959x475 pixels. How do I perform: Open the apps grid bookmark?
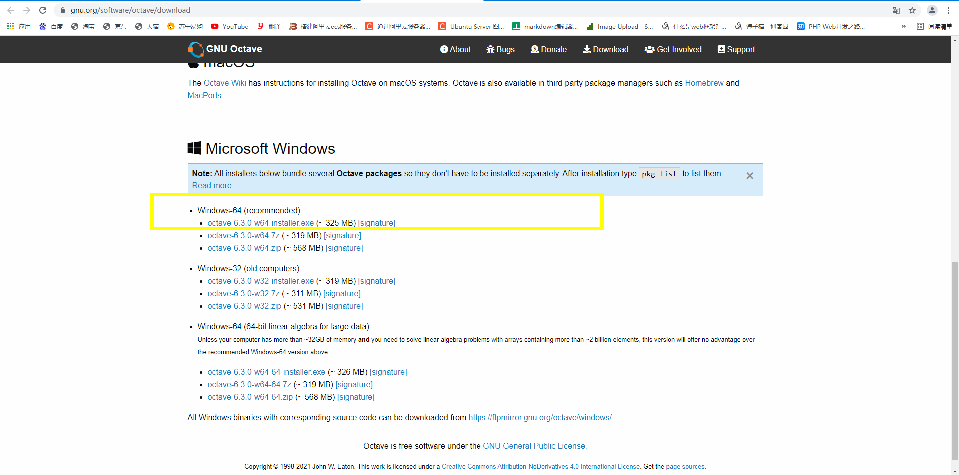[x=19, y=26]
